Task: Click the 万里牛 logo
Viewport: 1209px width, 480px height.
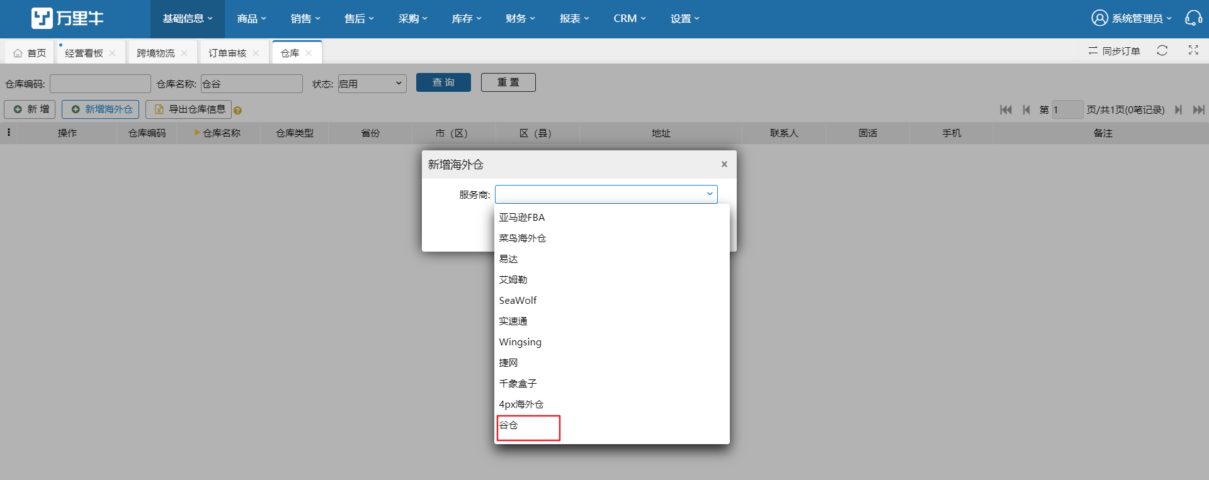Action: tap(67, 18)
